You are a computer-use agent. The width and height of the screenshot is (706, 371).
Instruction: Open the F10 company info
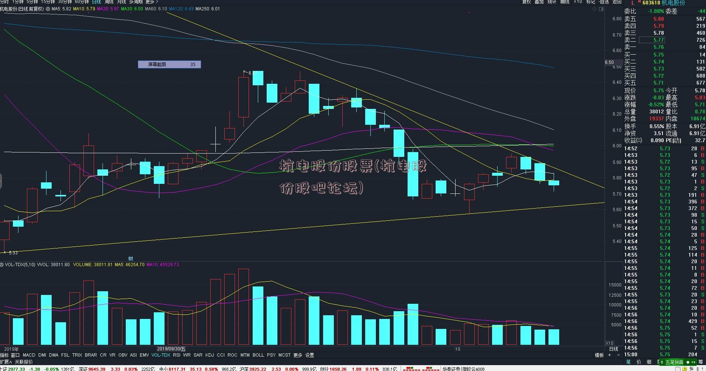click(x=578, y=2)
